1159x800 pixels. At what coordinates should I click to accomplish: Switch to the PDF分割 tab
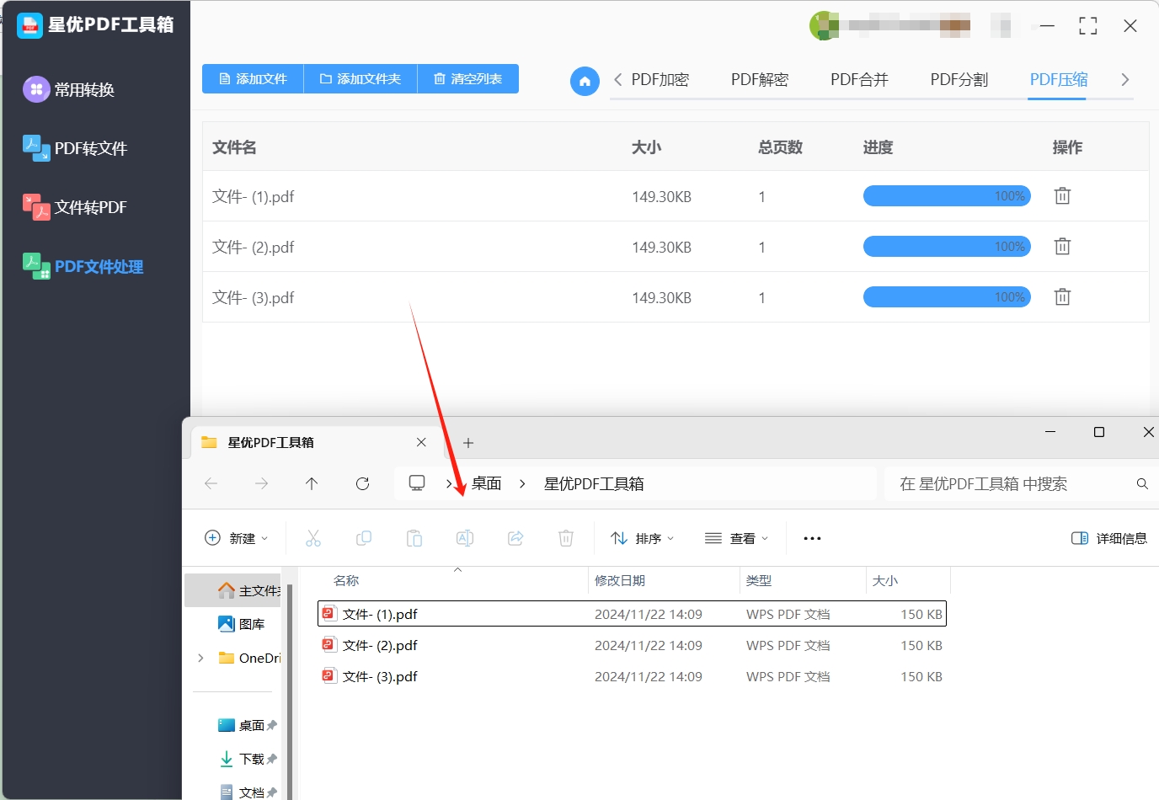coord(959,80)
